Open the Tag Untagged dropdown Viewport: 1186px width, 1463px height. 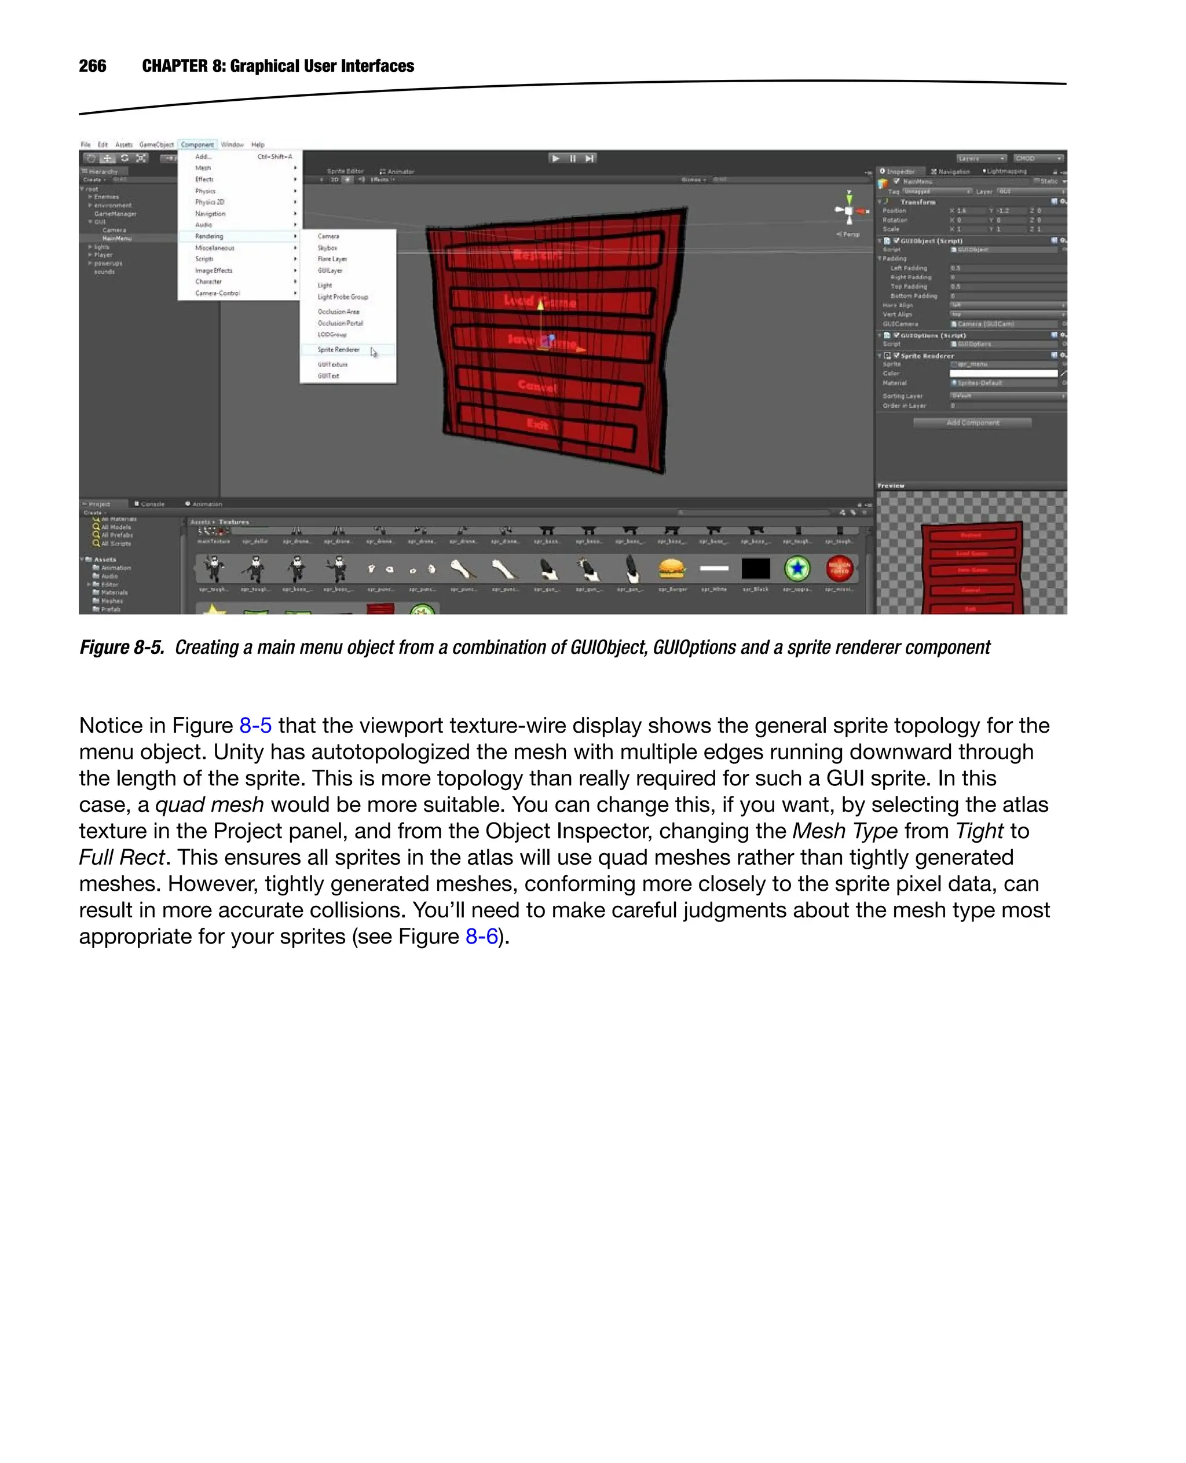click(x=938, y=191)
